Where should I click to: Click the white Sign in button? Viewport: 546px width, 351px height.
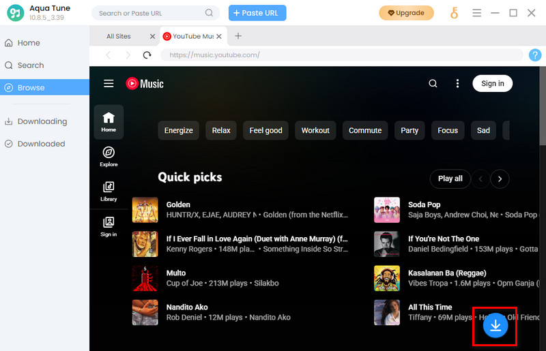coord(492,83)
